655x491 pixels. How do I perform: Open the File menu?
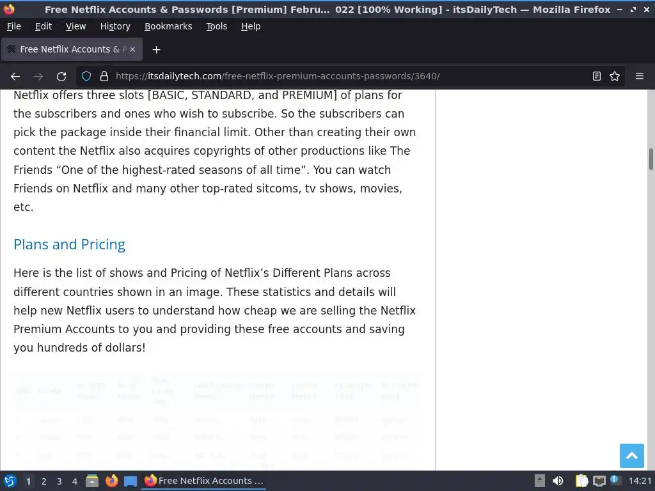coord(14,26)
